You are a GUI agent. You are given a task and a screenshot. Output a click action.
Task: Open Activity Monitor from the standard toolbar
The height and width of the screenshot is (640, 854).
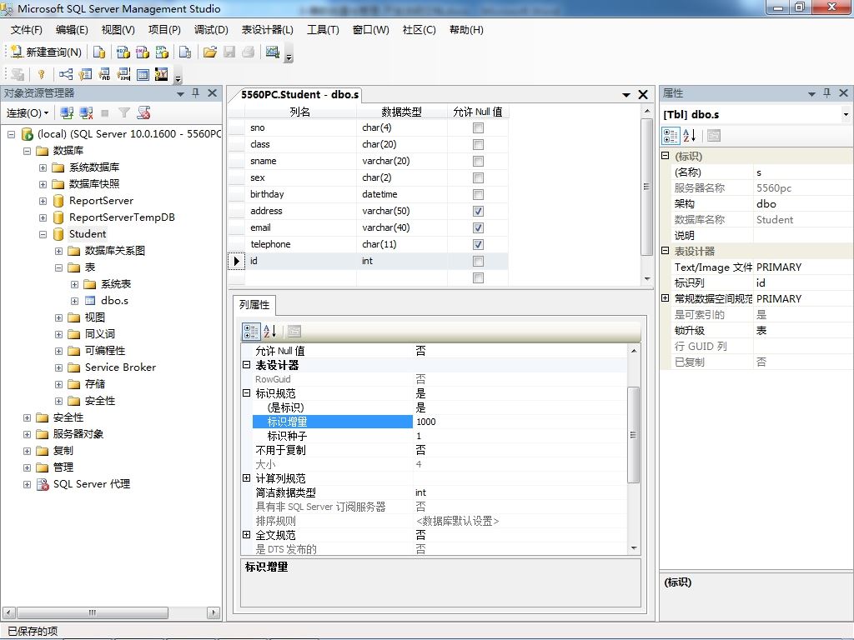[273, 52]
